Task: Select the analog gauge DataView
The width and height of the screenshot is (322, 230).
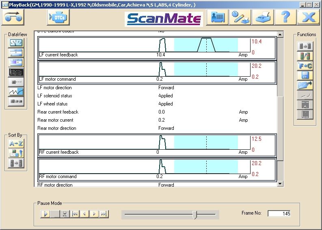Action: [16, 43]
